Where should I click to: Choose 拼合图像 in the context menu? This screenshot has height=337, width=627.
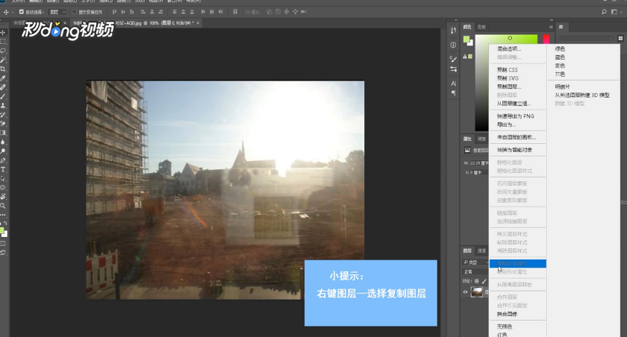click(507, 314)
